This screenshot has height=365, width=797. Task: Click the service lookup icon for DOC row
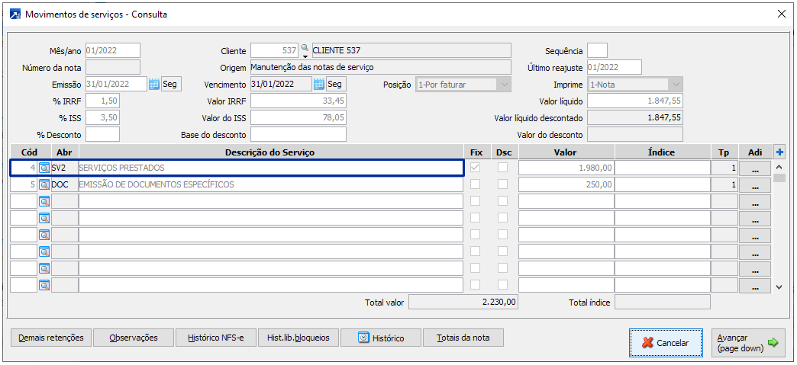pos(44,184)
